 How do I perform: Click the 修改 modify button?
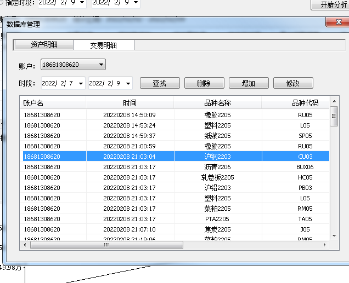(293, 83)
